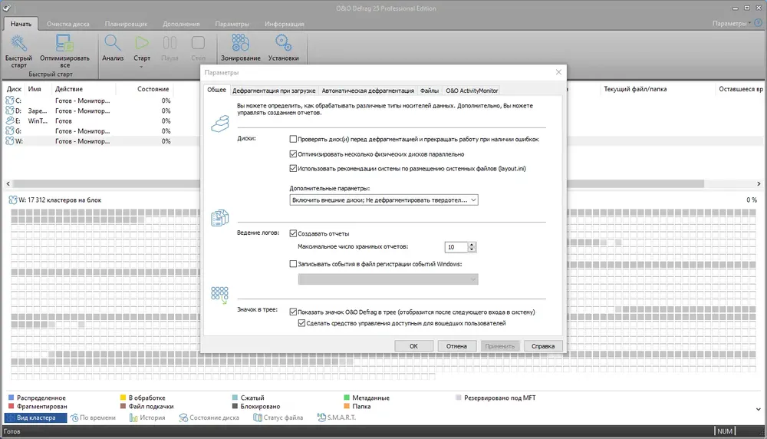Open Общее tab in dialog
Screen dimensions: 767x439
pos(216,90)
